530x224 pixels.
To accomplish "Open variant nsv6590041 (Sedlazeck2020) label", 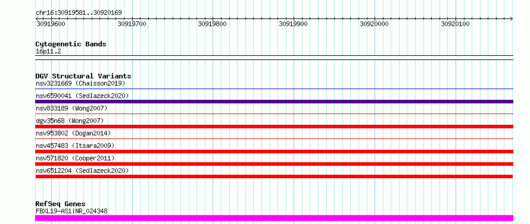I will (x=82, y=96).
